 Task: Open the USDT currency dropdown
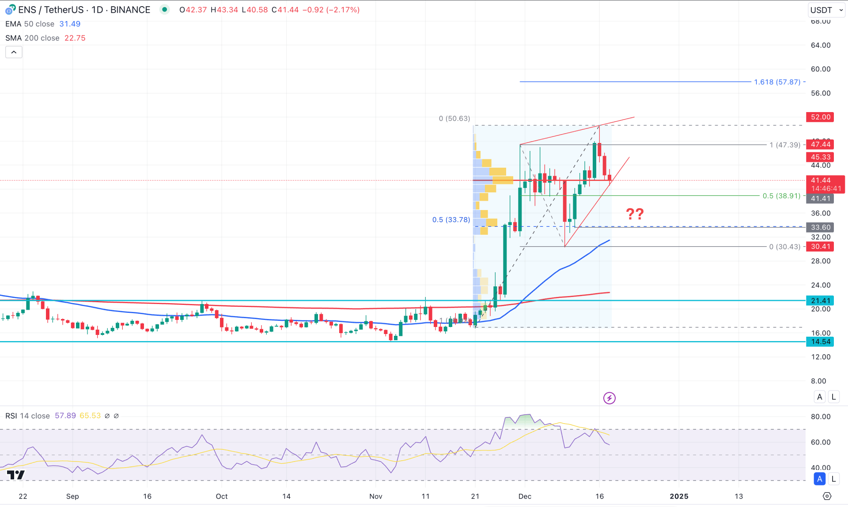pyautogui.click(x=826, y=10)
